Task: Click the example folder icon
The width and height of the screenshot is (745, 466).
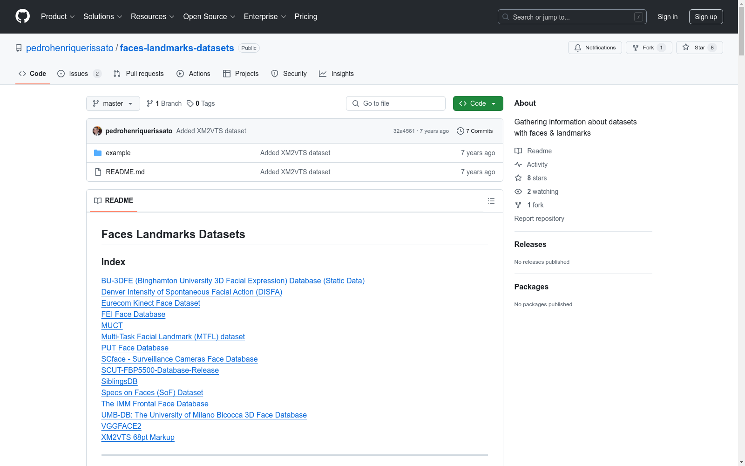Action: click(x=98, y=153)
